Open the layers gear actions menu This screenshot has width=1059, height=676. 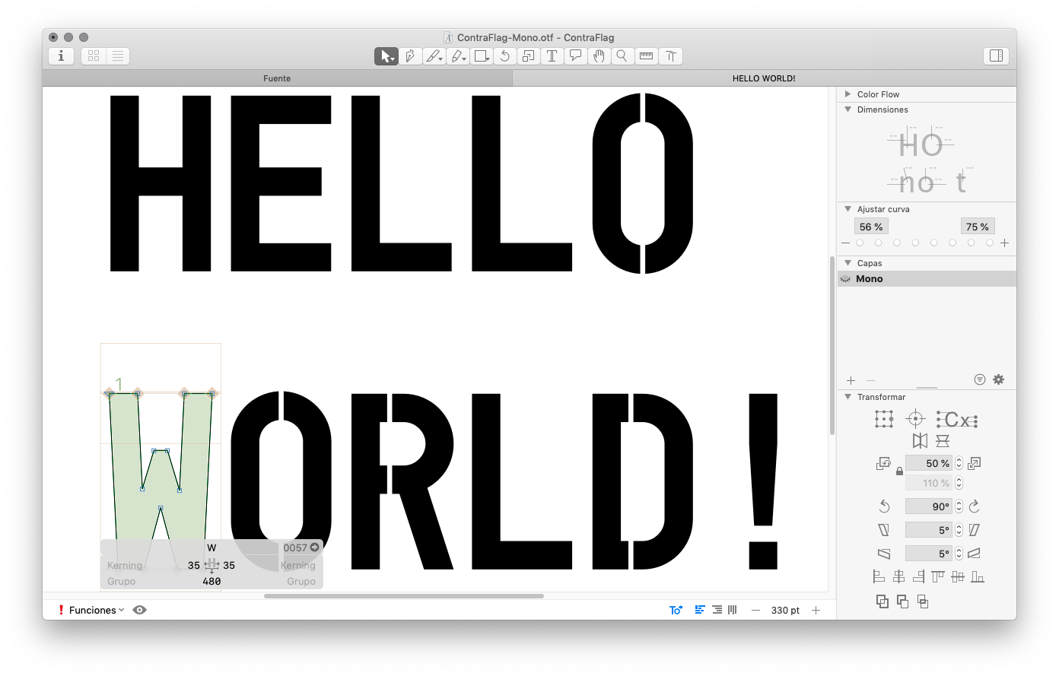[999, 379]
